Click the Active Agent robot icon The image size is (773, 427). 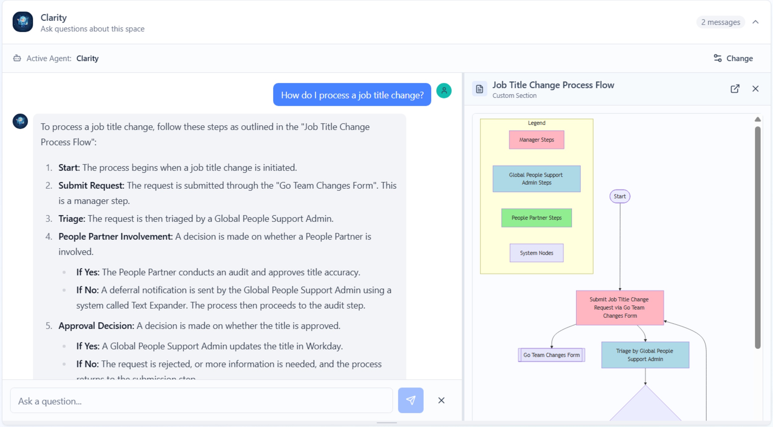17,58
